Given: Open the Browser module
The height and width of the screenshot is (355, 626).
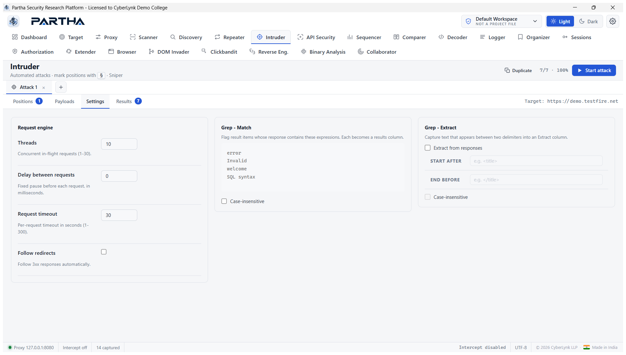Looking at the screenshot, I should pyautogui.click(x=122, y=52).
